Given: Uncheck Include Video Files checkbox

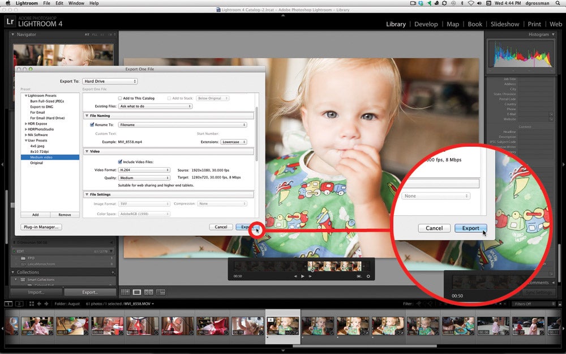Looking at the screenshot, I should click(120, 162).
